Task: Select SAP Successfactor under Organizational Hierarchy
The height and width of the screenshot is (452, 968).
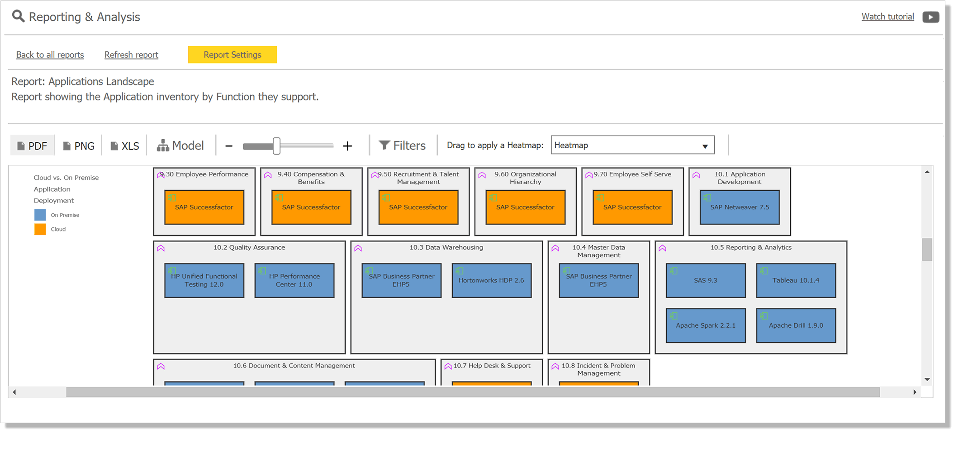Action: click(x=525, y=207)
